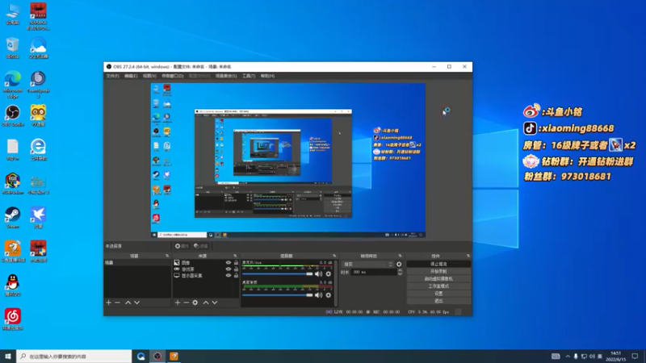Move the scene down in the list
Screen dimensions: 646x363
136,302
